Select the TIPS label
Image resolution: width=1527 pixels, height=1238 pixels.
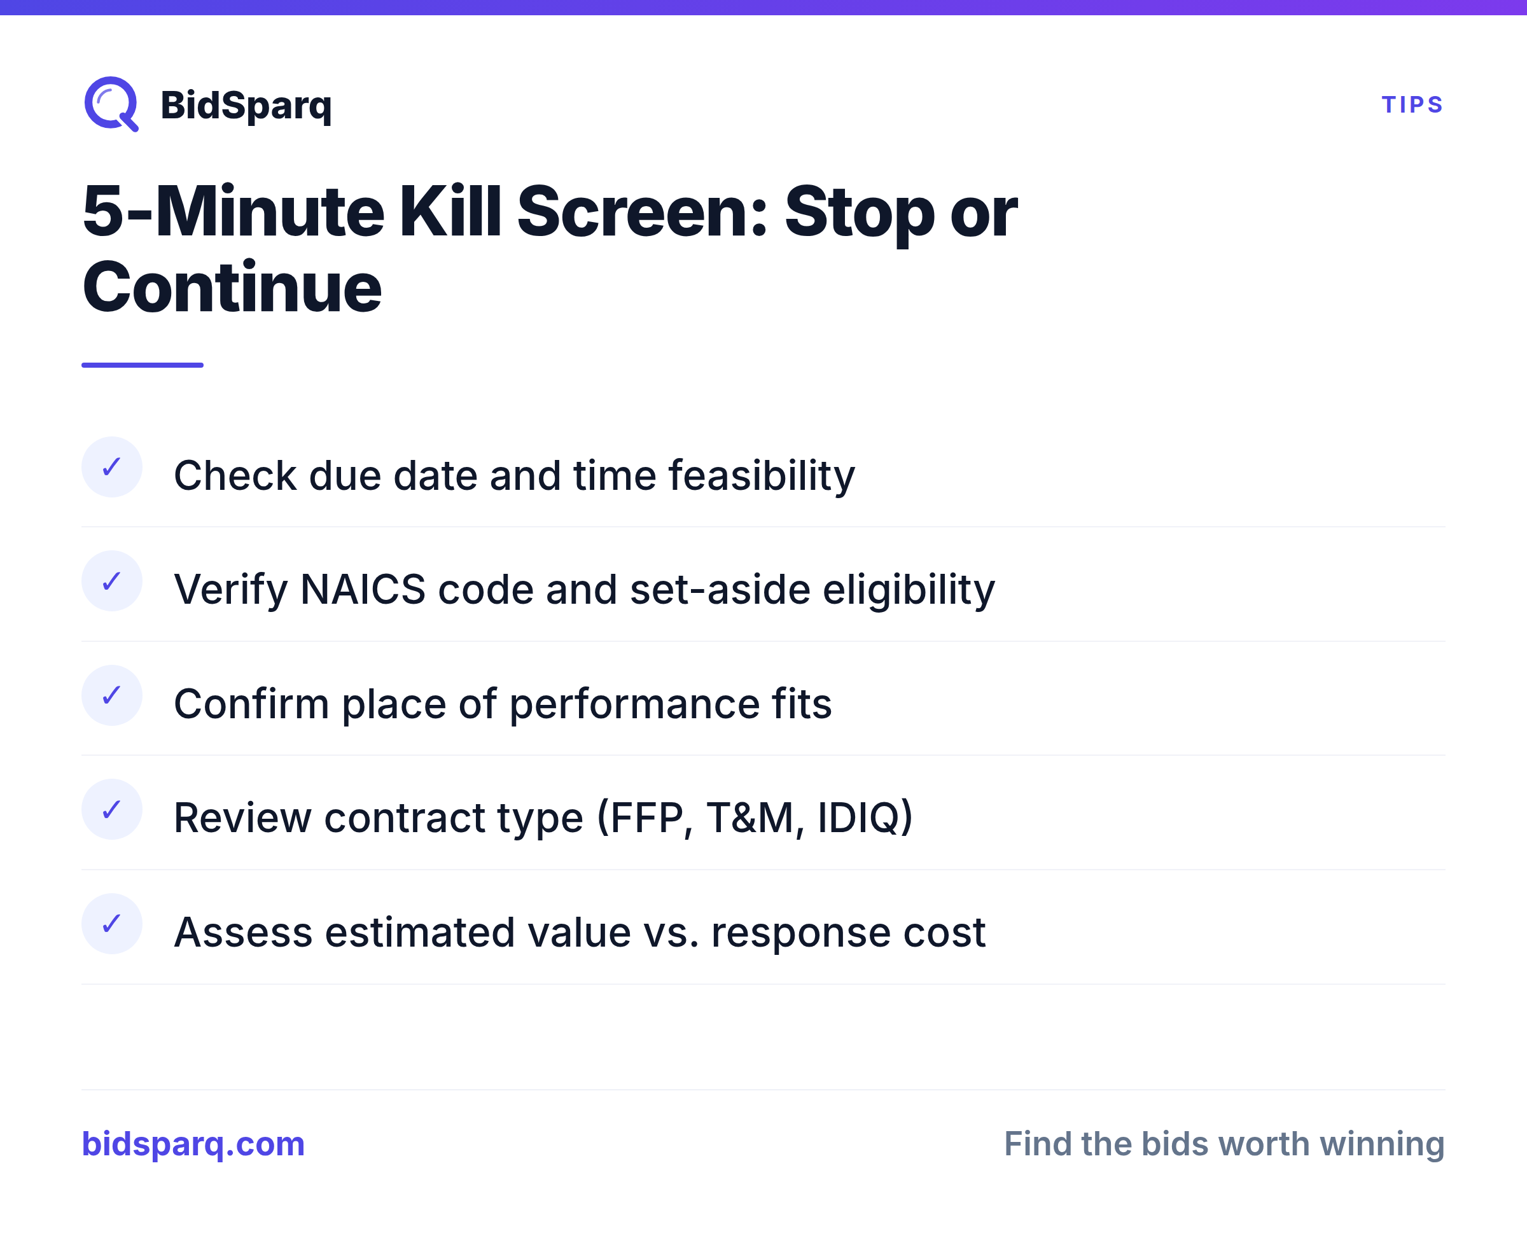pos(1412,105)
